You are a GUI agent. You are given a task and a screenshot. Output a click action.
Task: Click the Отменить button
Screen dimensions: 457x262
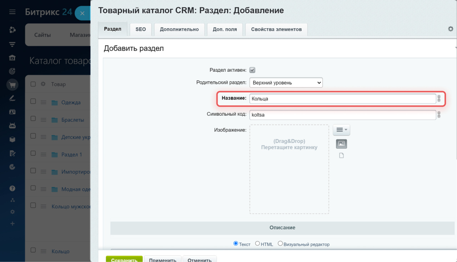pos(200,259)
